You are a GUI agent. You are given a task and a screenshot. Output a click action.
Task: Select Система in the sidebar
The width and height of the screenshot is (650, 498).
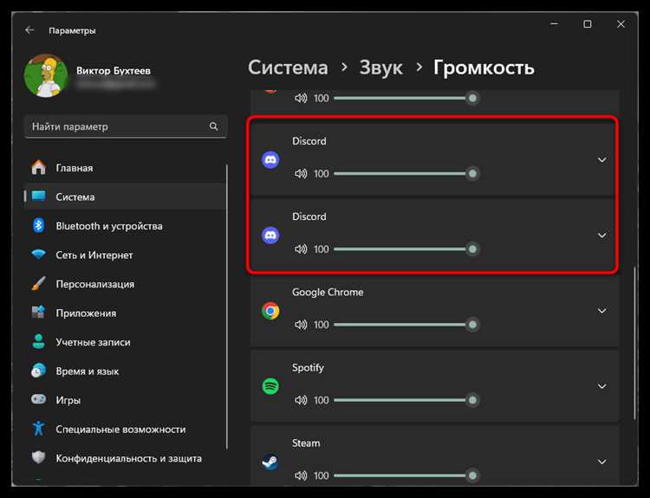tap(125, 197)
